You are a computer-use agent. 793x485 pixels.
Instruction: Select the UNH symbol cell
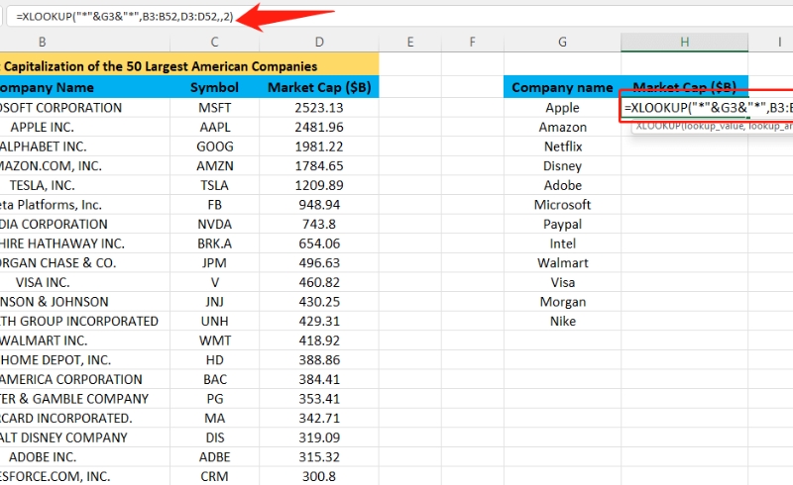[214, 321]
